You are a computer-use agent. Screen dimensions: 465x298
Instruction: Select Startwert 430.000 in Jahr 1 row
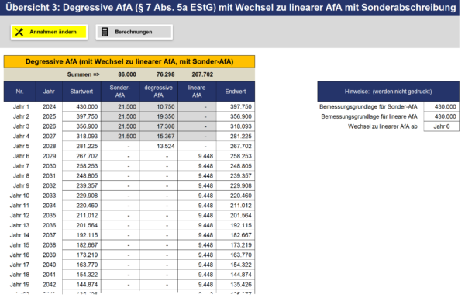coord(81,106)
